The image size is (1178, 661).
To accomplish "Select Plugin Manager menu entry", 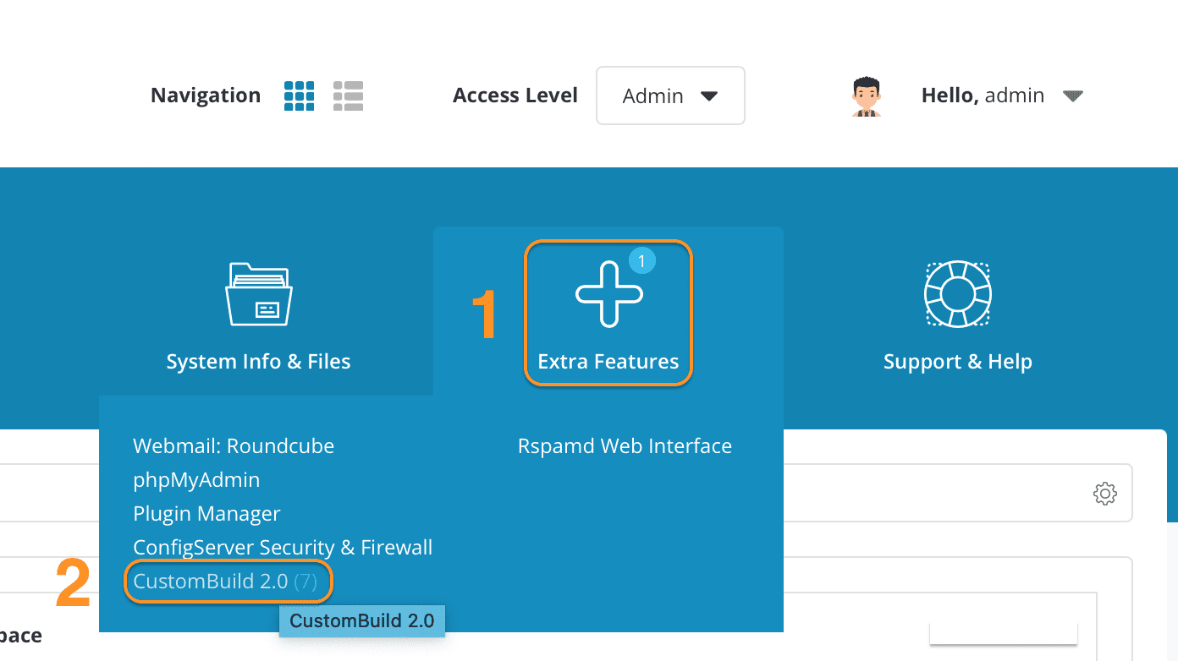I will tap(206, 514).
